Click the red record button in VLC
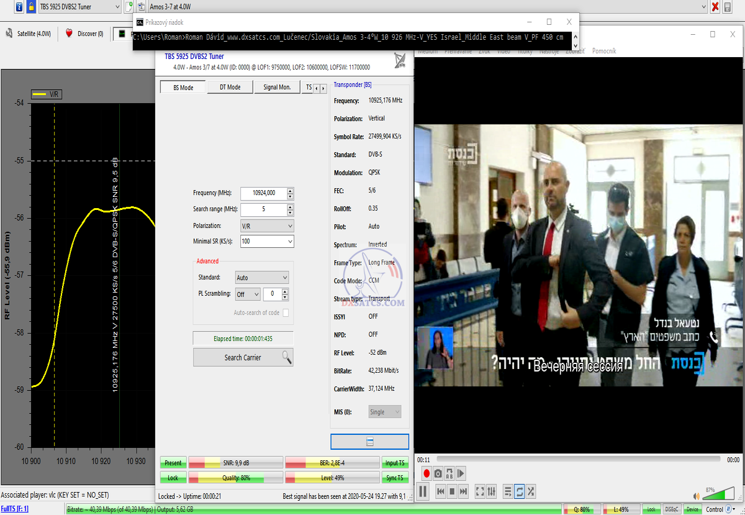The height and width of the screenshot is (515, 745). tap(427, 473)
